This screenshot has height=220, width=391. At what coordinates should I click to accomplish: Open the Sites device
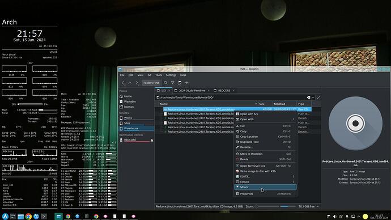[137, 123]
